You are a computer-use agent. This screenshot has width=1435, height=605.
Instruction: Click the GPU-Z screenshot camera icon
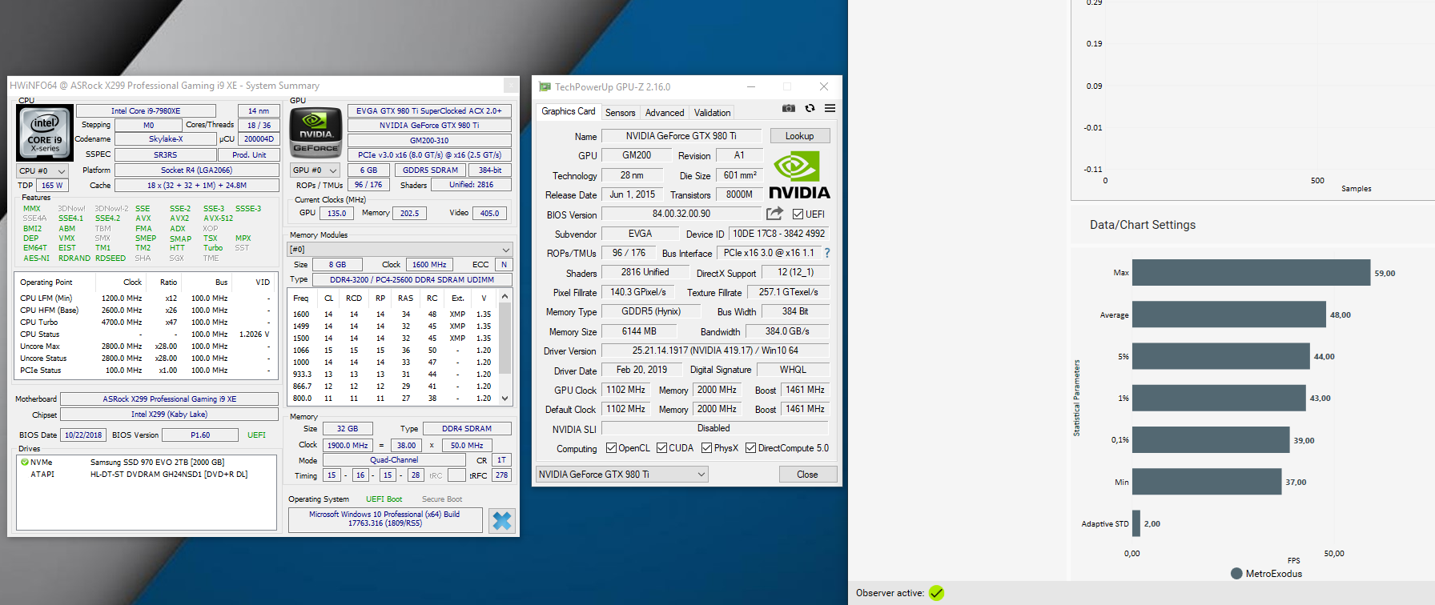coord(789,109)
